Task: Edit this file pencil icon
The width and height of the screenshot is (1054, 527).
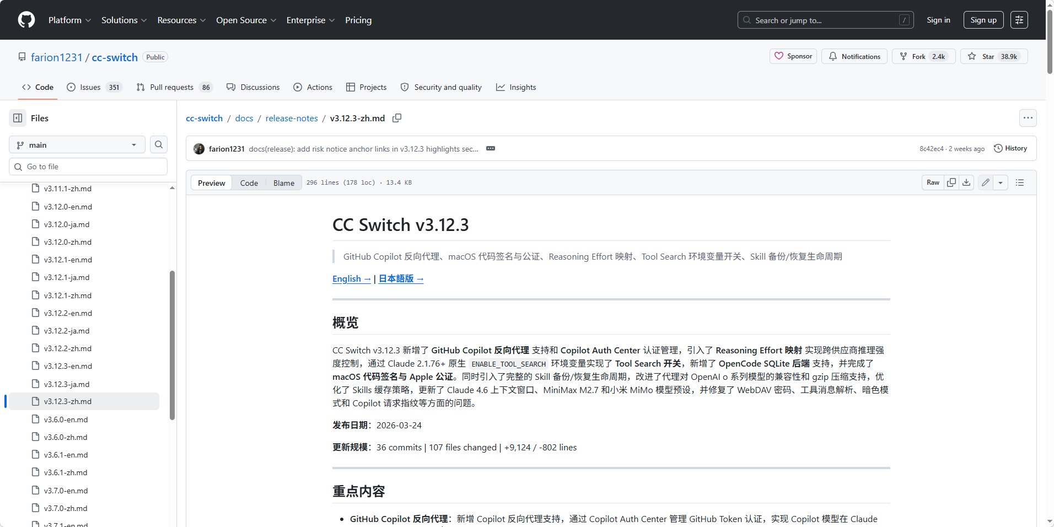Action: coord(986,182)
